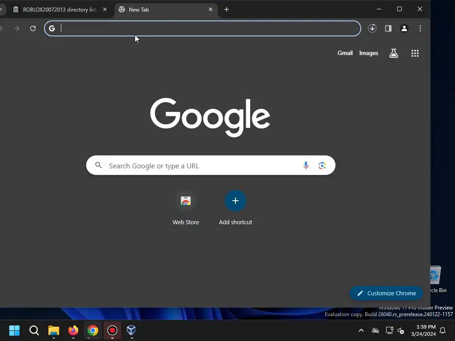Open the notifications bell icon
The width and height of the screenshot is (455, 341).
pyautogui.click(x=443, y=330)
